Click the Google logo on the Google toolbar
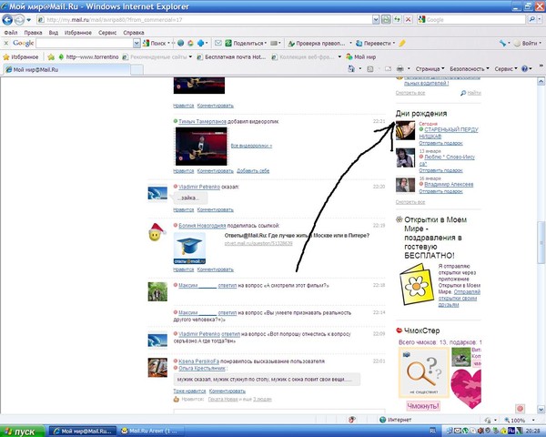 (x=23, y=43)
